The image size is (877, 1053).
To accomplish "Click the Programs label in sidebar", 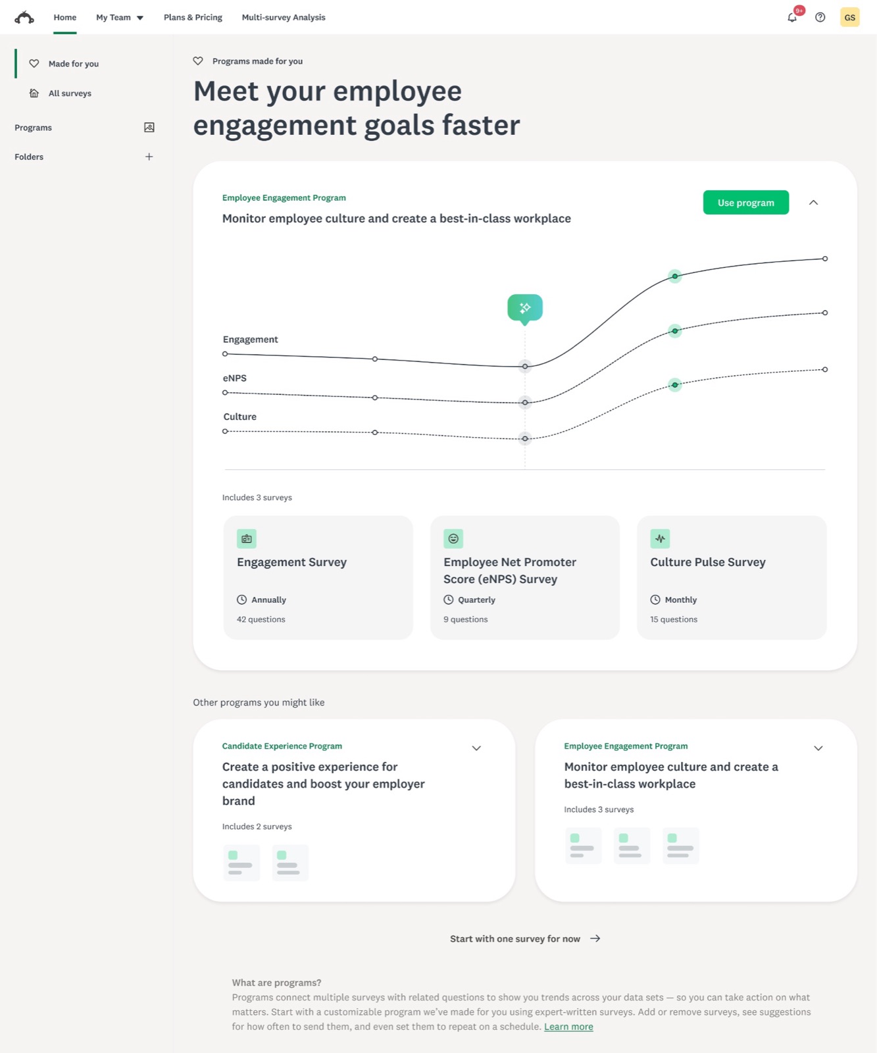I will 33,128.
